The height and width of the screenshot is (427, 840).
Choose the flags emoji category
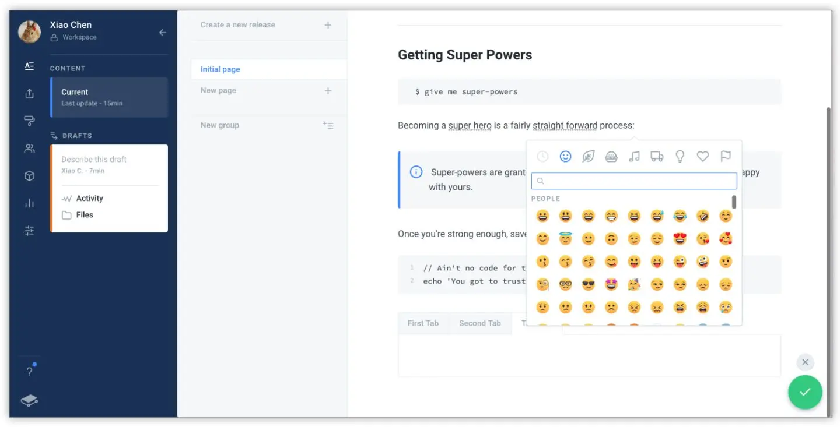click(726, 157)
